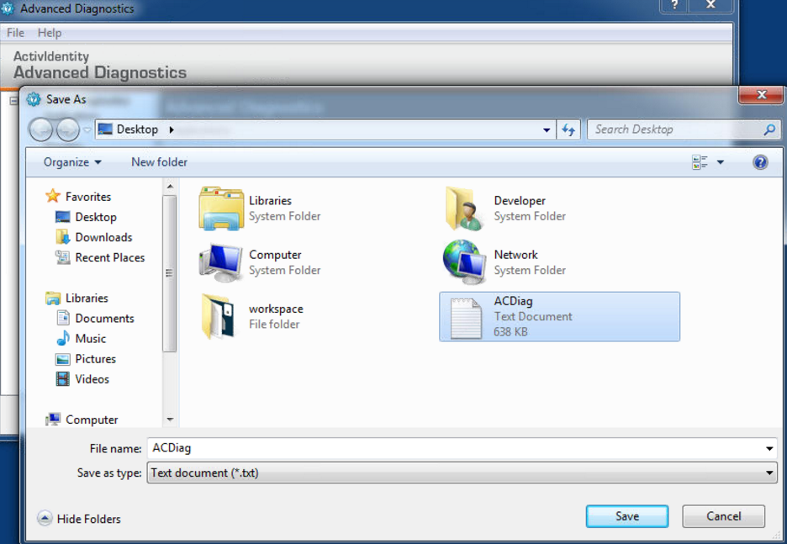The image size is (787, 544).
Task: Select the Libraries system folder icon
Action: tap(221, 209)
